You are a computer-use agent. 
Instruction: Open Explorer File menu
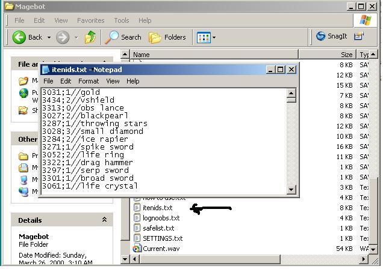(19, 20)
